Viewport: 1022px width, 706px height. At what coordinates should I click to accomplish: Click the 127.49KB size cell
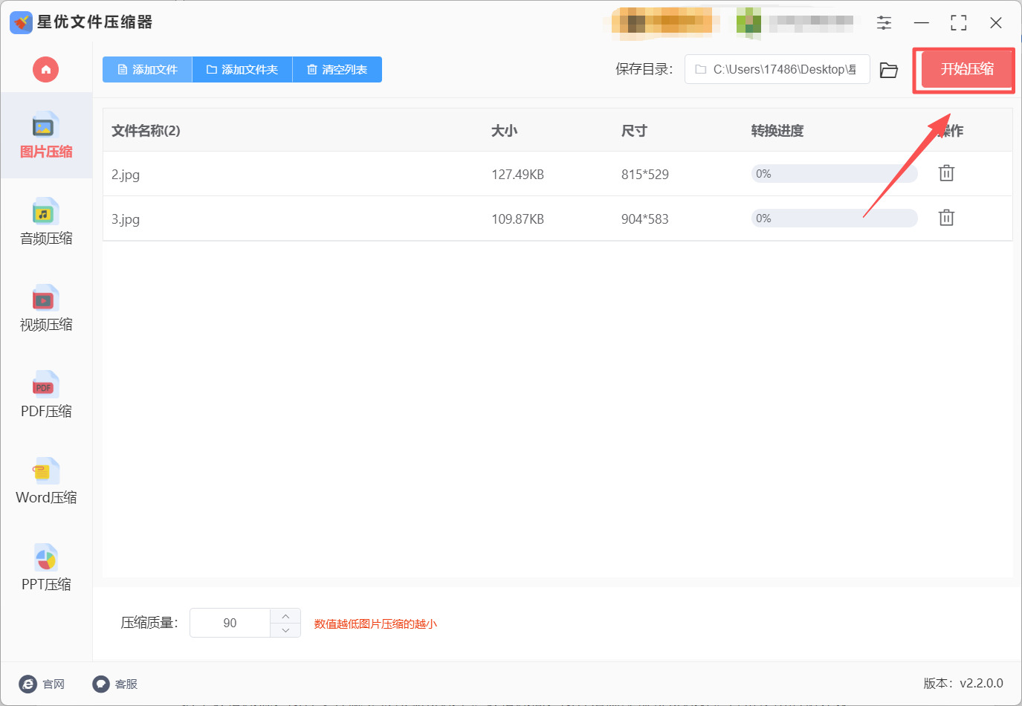coord(517,175)
